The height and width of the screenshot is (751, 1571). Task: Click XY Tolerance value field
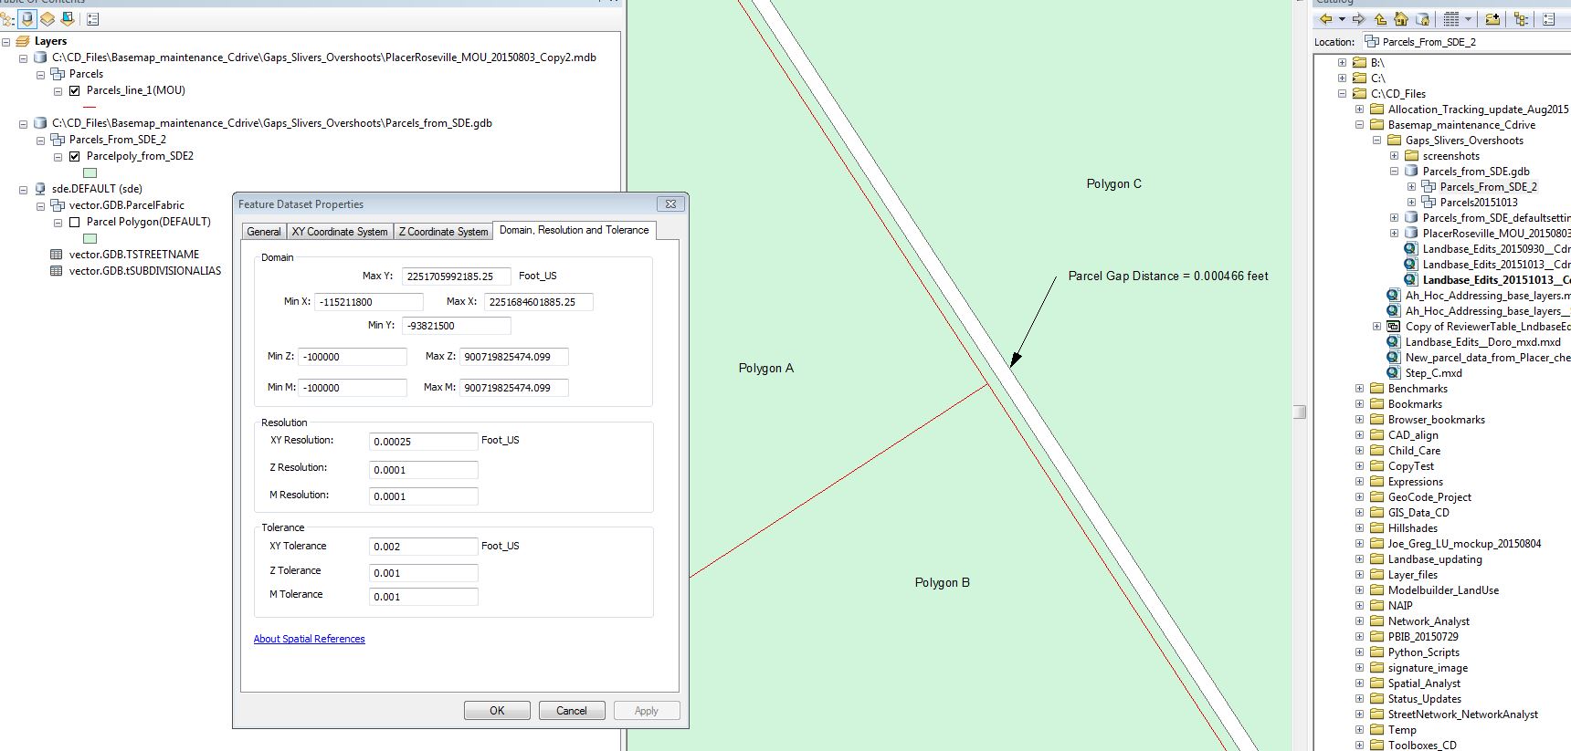423,547
